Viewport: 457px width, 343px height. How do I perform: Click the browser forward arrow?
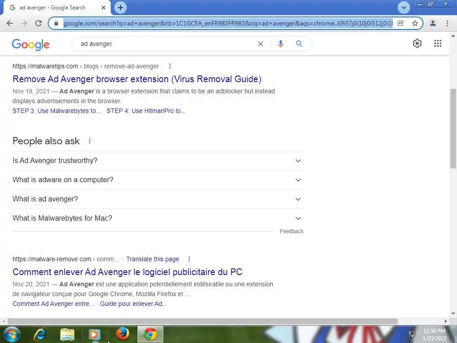click(x=24, y=23)
